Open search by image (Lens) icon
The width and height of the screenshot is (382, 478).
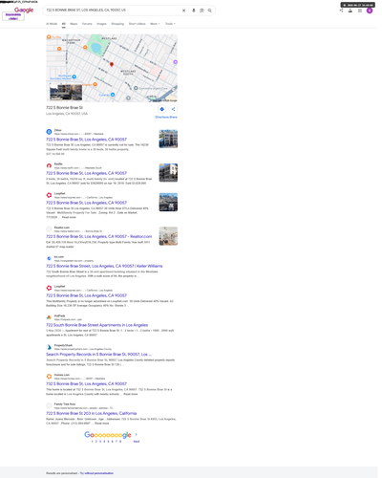pyautogui.click(x=202, y=11)
